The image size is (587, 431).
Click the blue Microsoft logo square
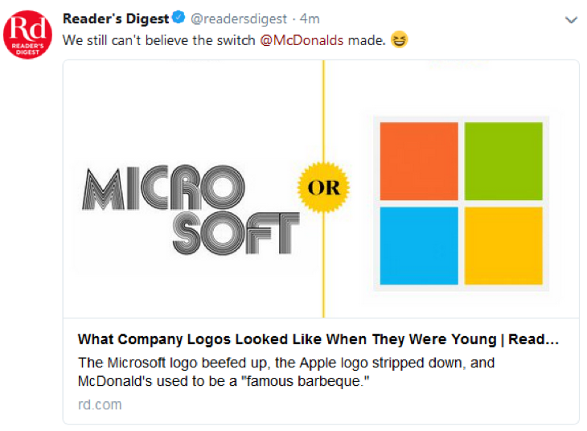click(418, 245)
